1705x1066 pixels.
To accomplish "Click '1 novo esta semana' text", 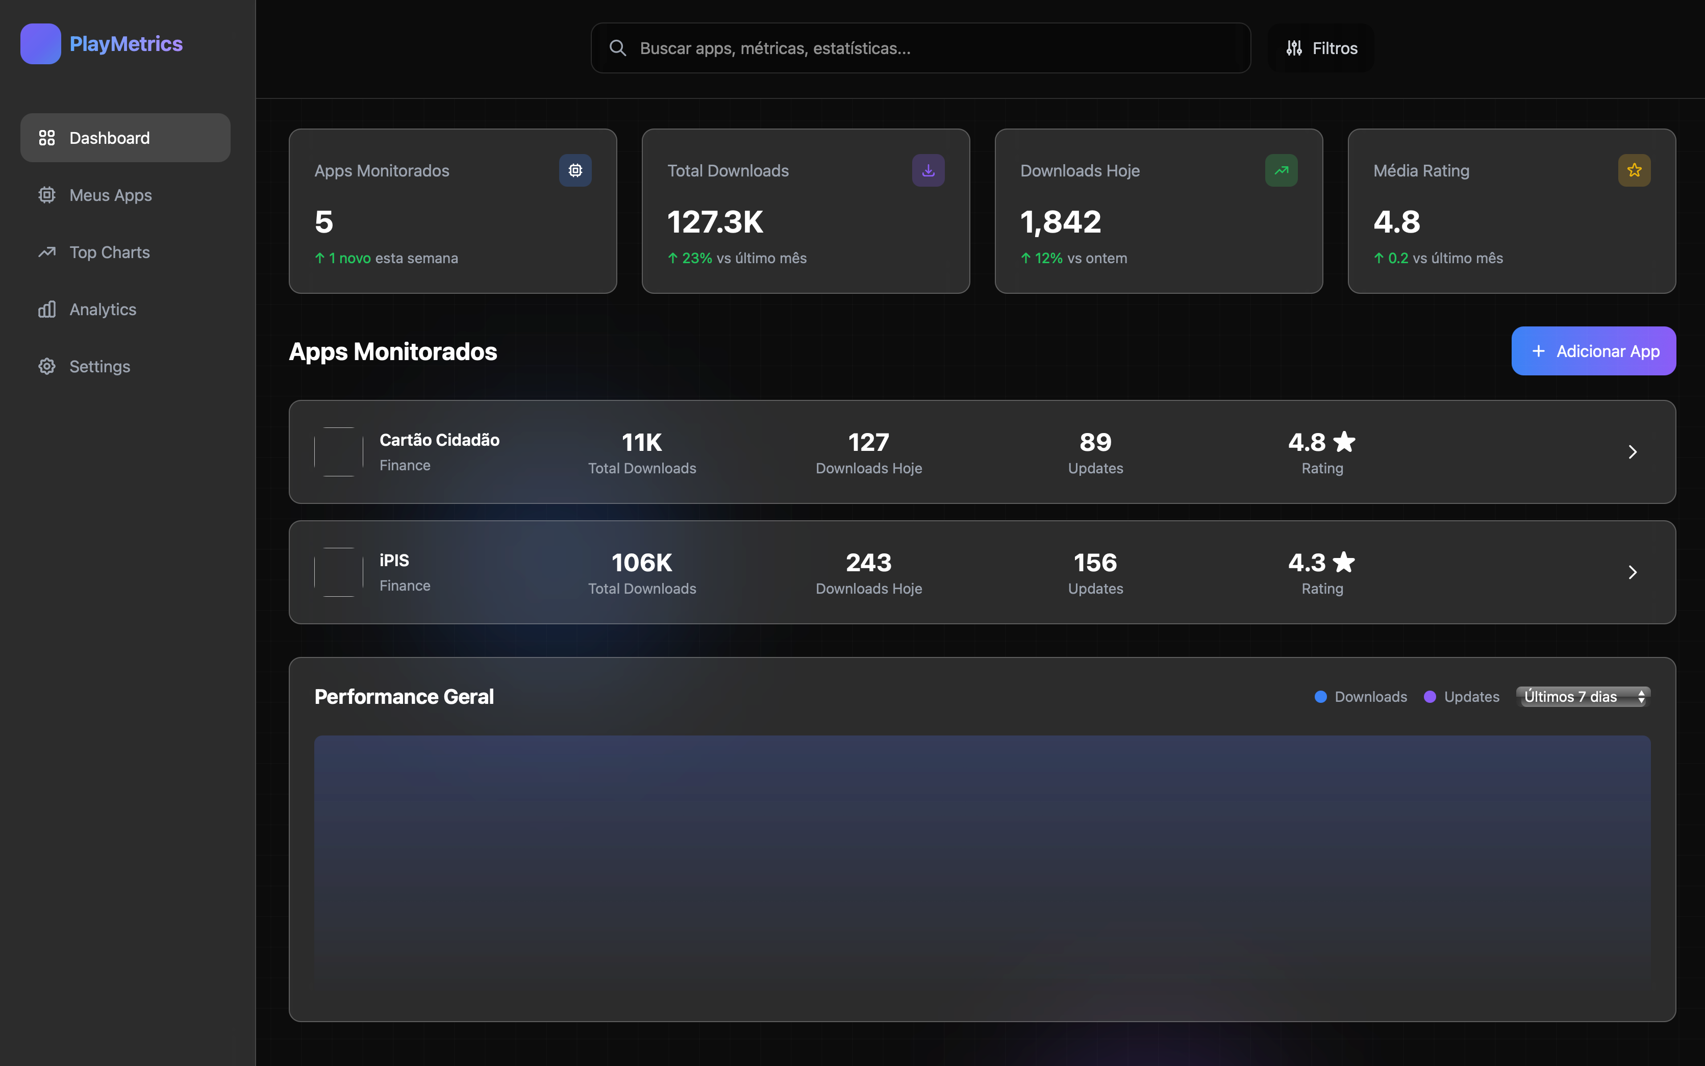I will coord(386,258).
